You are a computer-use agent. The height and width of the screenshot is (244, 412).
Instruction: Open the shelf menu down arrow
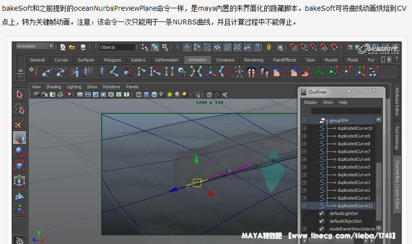(20, 77)
